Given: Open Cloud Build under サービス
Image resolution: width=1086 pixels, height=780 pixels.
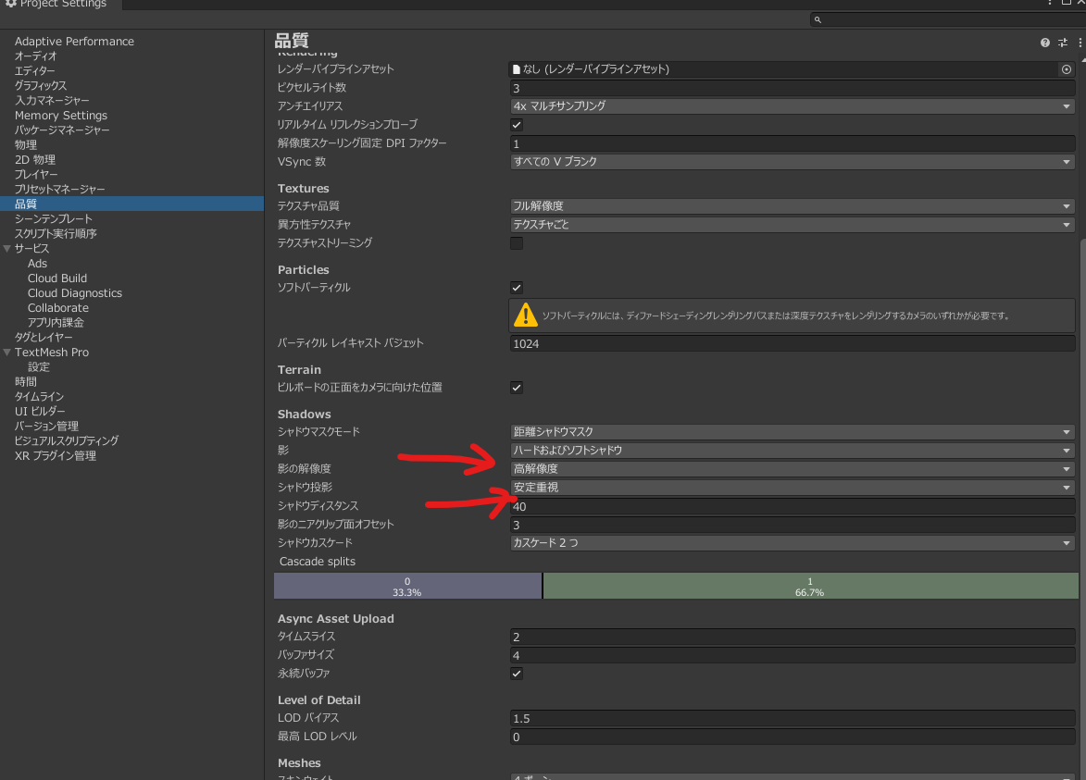Looking at the screenshot, I should click(x=57, y=278).
